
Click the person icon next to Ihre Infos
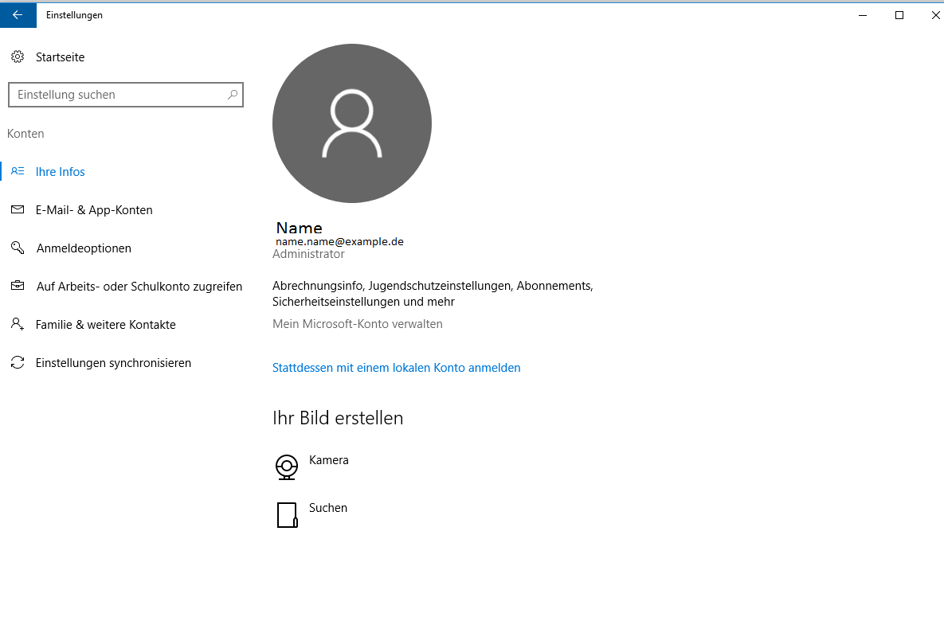18,171
